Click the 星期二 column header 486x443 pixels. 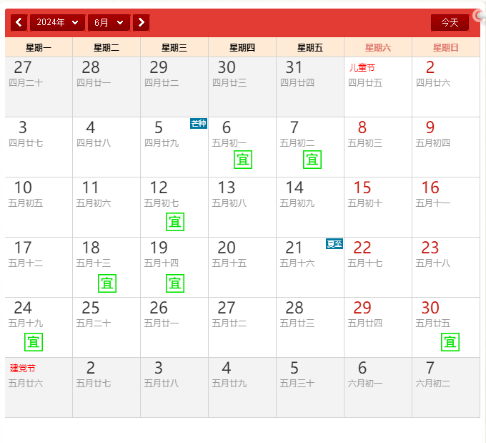click(x=106, y=47)
